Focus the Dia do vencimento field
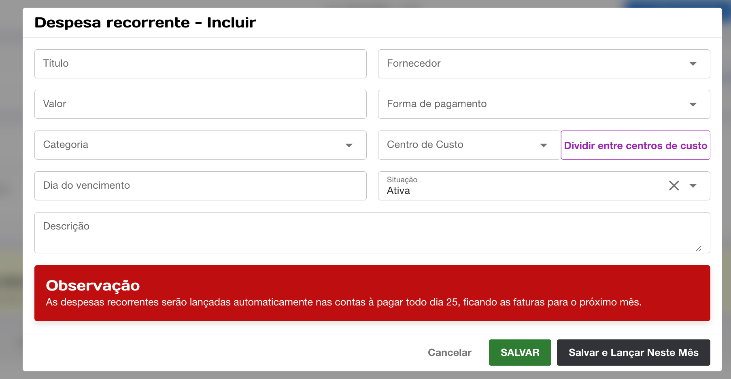 click(x=200, y=186)
